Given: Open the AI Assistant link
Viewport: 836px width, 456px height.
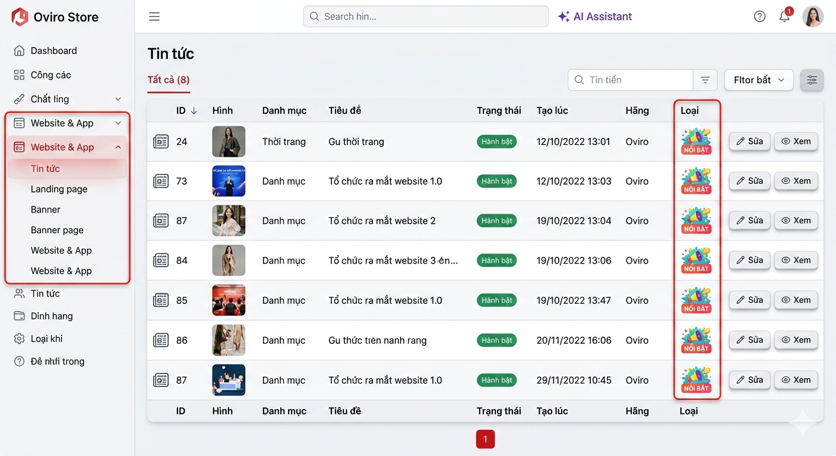Looking at the screenshot, I should [x=595, y=17].
